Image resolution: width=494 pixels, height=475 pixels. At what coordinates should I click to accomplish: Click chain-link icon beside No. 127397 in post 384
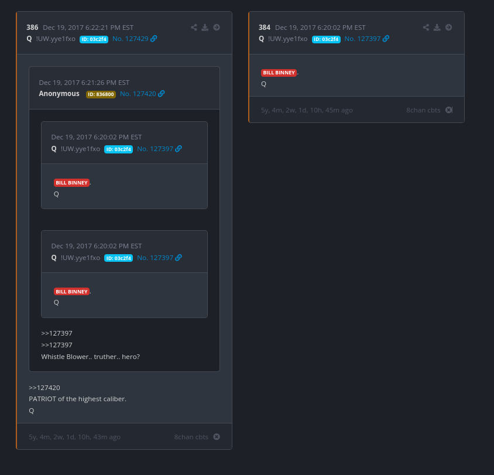coord(386,39)
